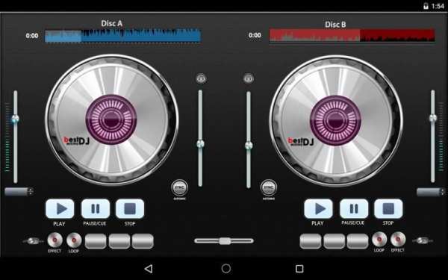
Task: Tap the Android home navigation button
Action: [x=226, y=269]
